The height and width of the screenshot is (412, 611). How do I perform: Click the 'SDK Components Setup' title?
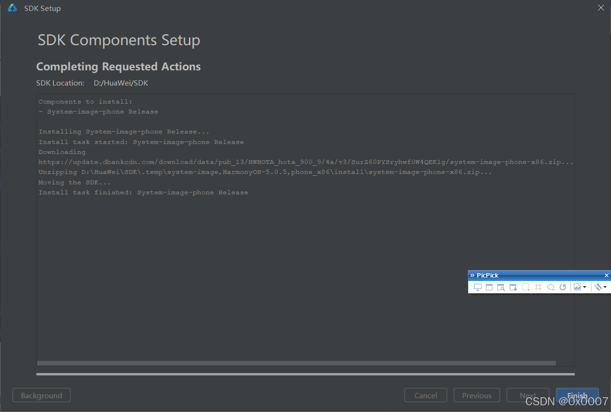(119, 40)
